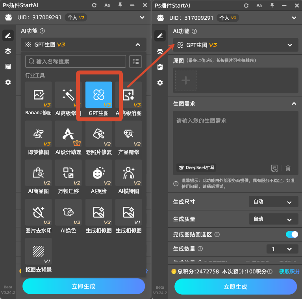The width and height of the screenshot is (302, 299).
Task: Open the records tab in right panel sidebar
Action: coord(160,67)
